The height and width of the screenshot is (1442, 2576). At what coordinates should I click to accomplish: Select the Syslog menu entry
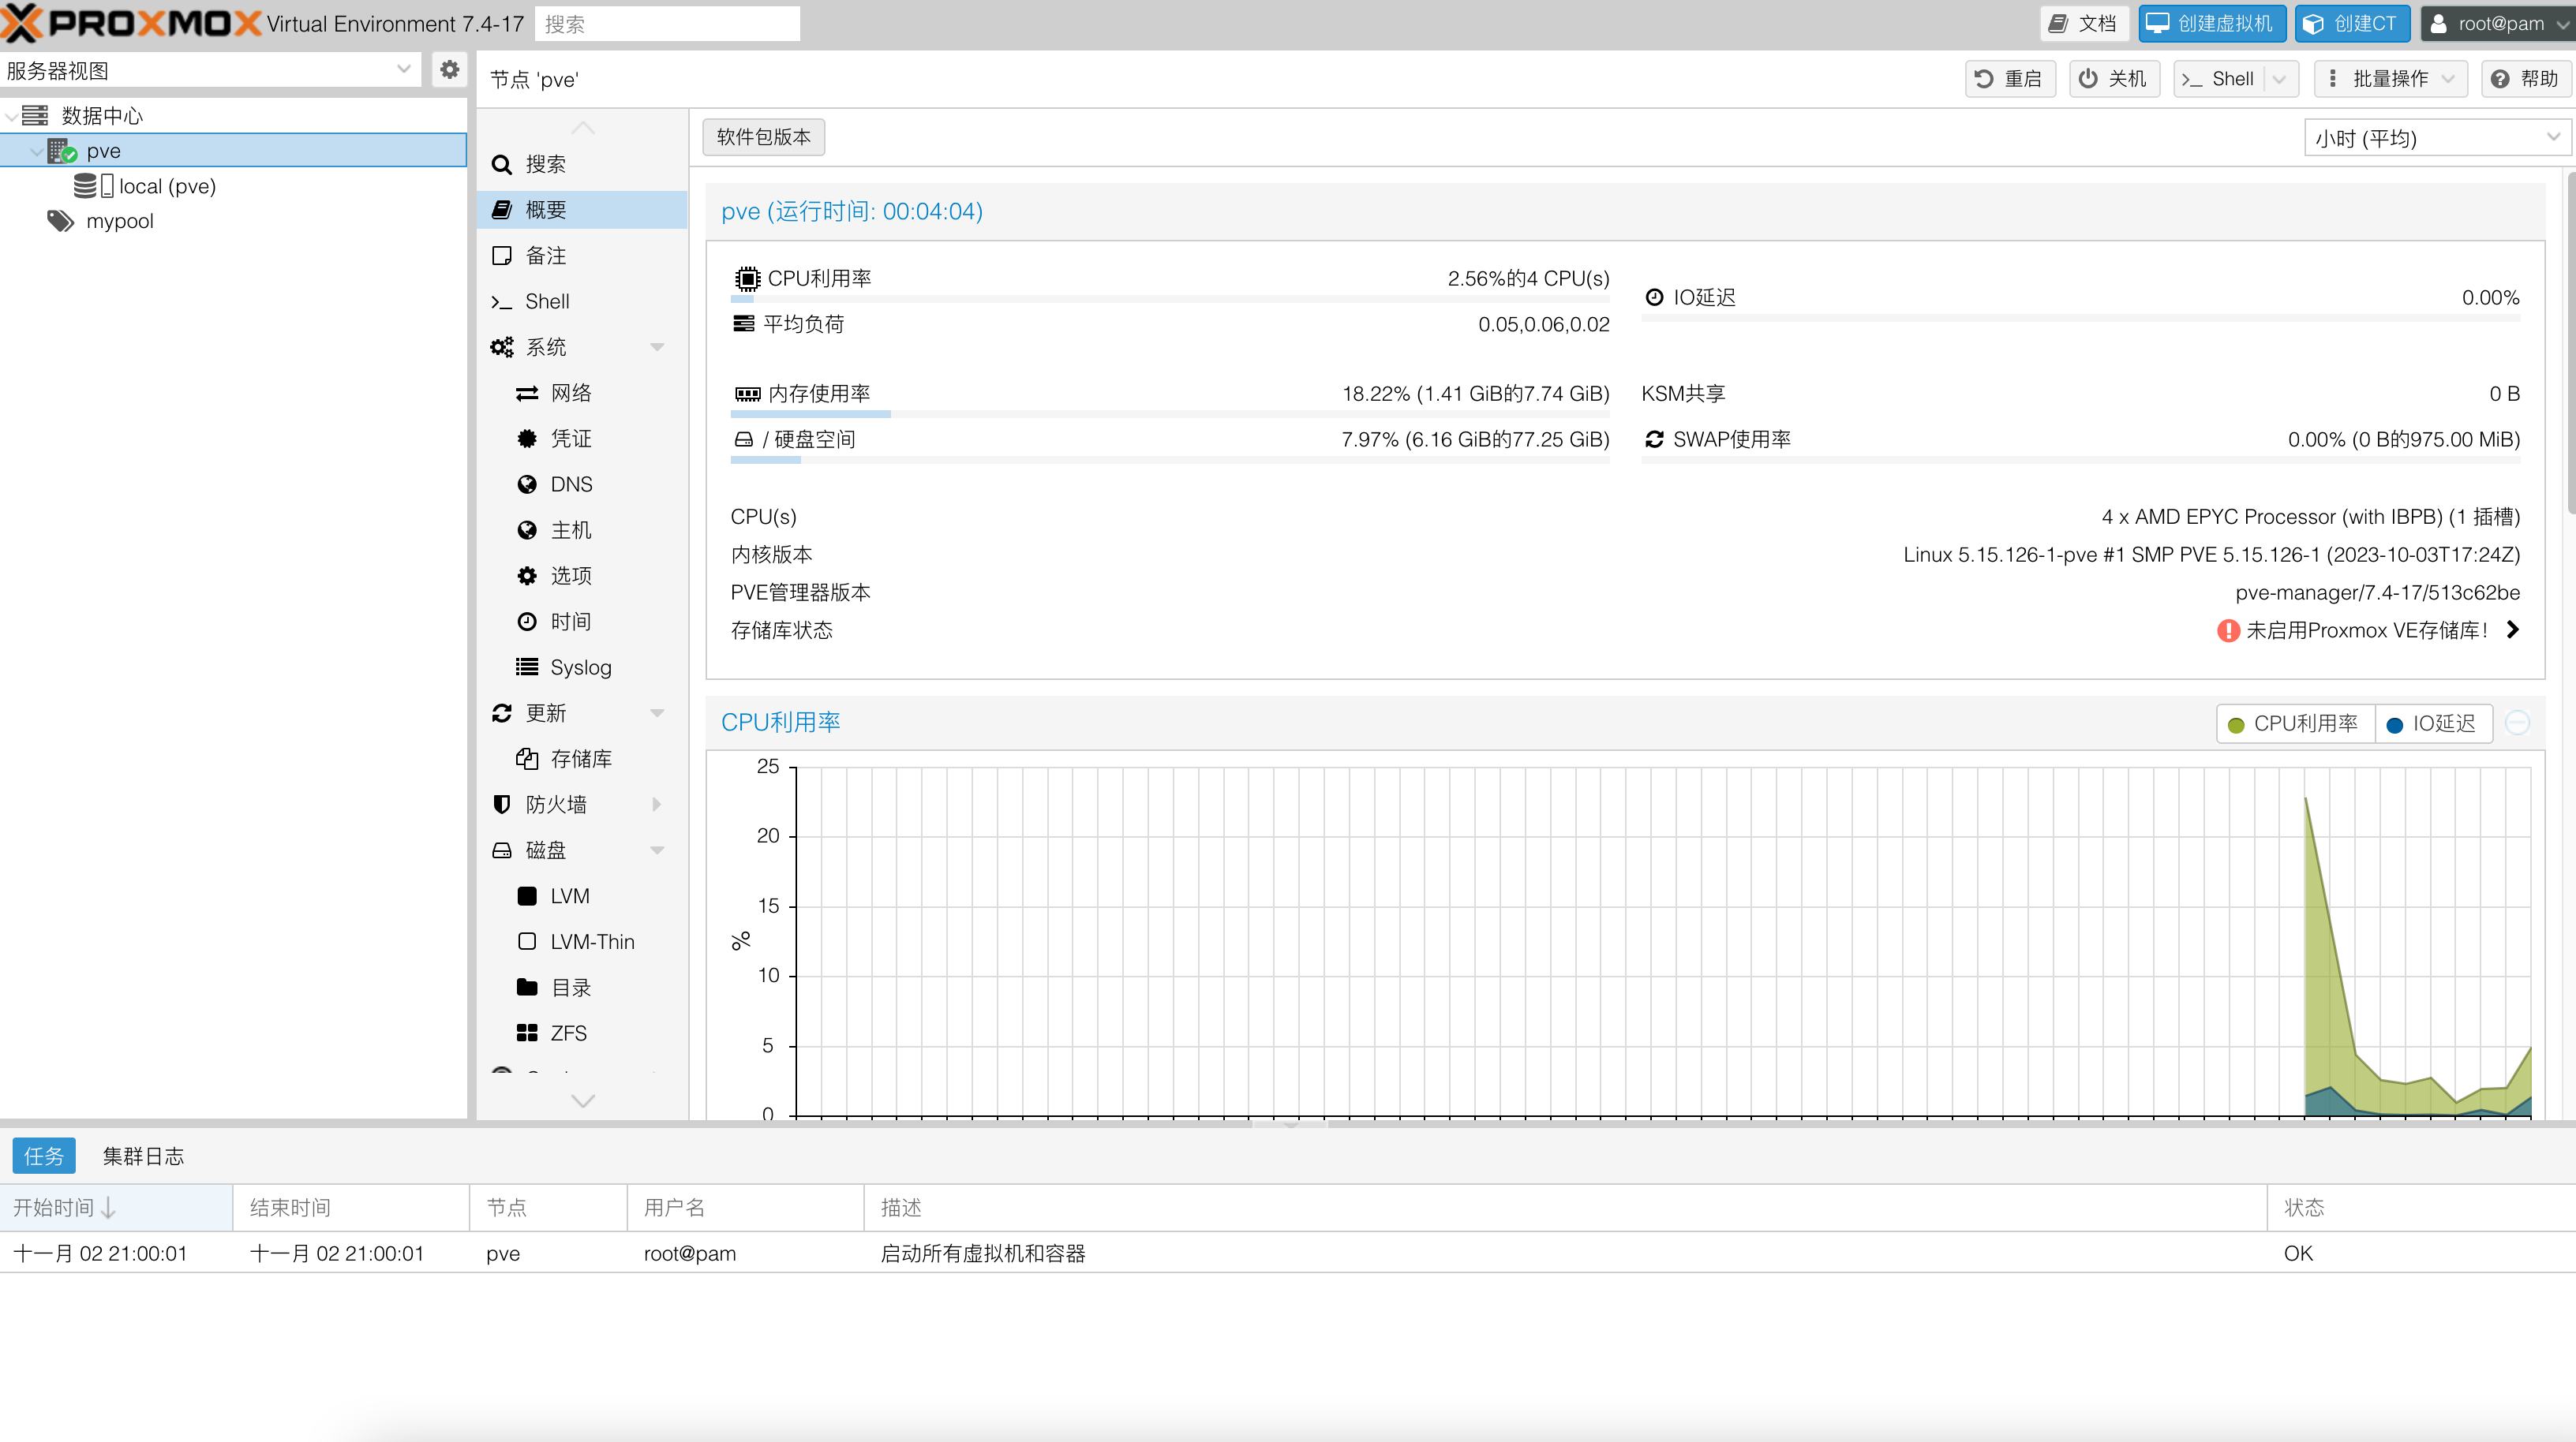[x=580, y=667]
